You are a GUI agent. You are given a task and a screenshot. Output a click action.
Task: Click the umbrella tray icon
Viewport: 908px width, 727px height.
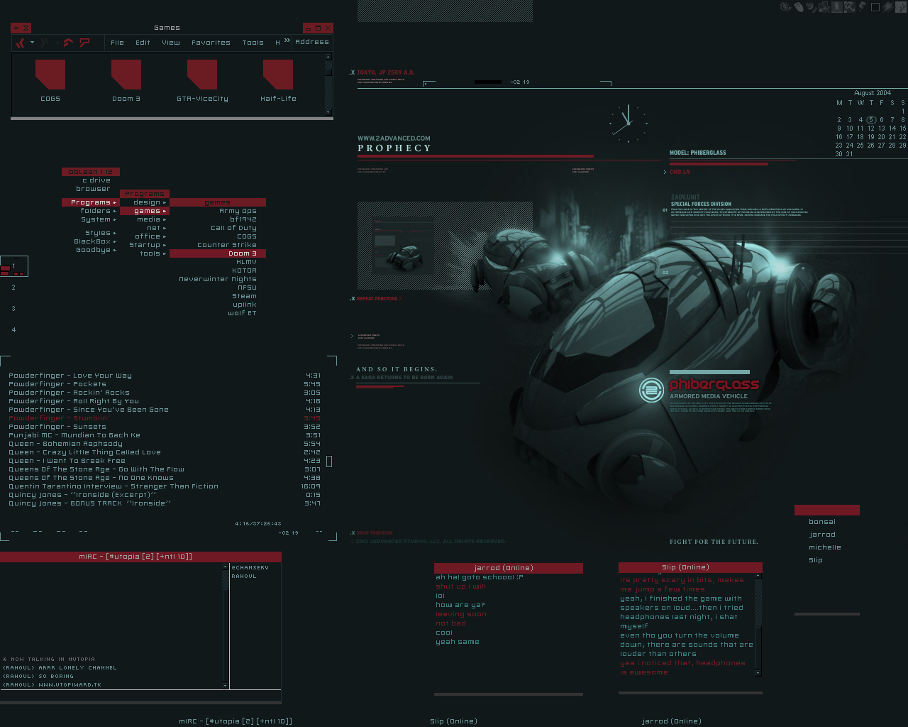pyautogui.click(x=850, y=7)
